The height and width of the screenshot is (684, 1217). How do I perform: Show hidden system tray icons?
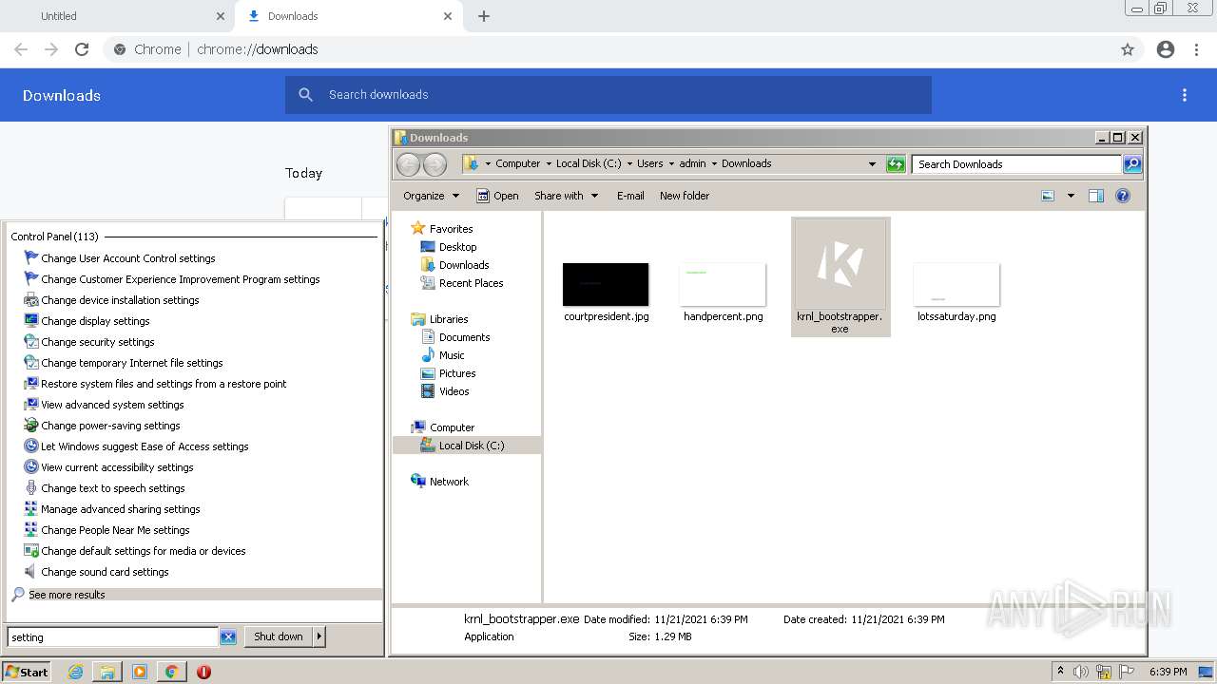coord(1060,672)
